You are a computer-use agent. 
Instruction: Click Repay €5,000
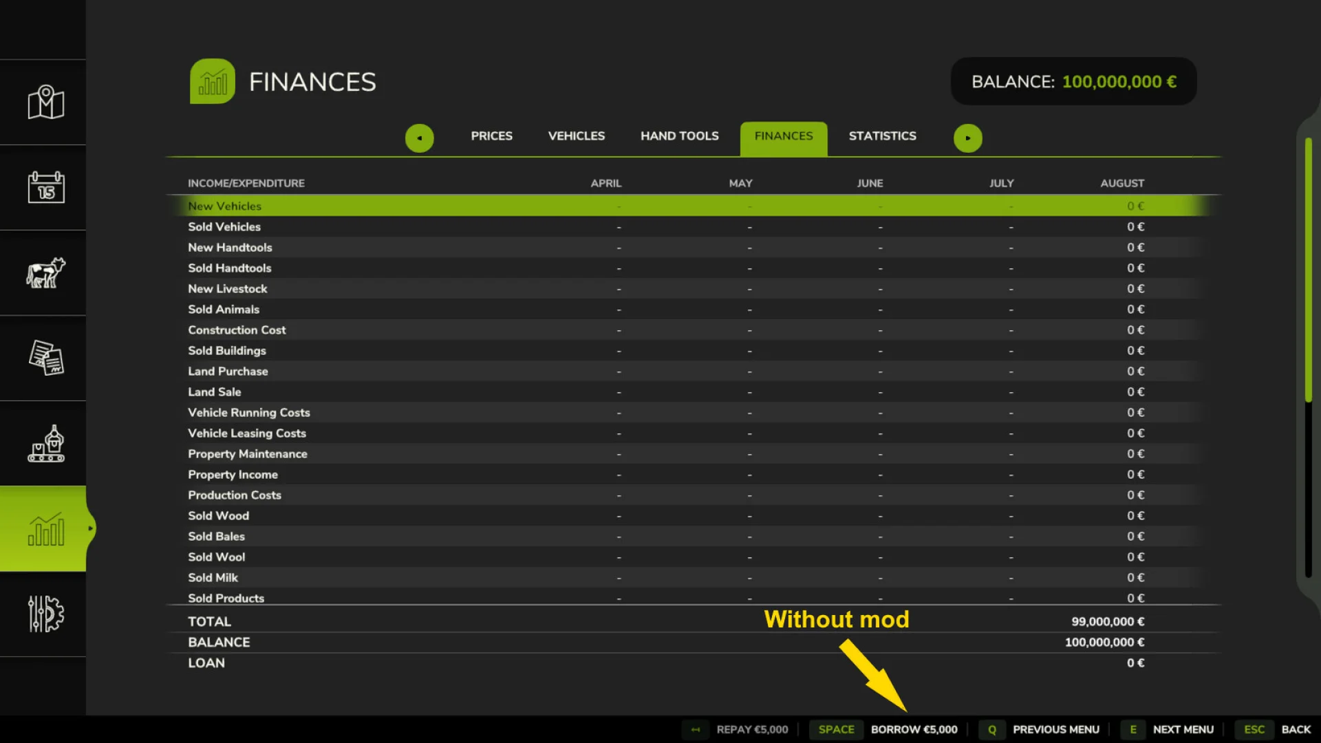click(751, 729)
